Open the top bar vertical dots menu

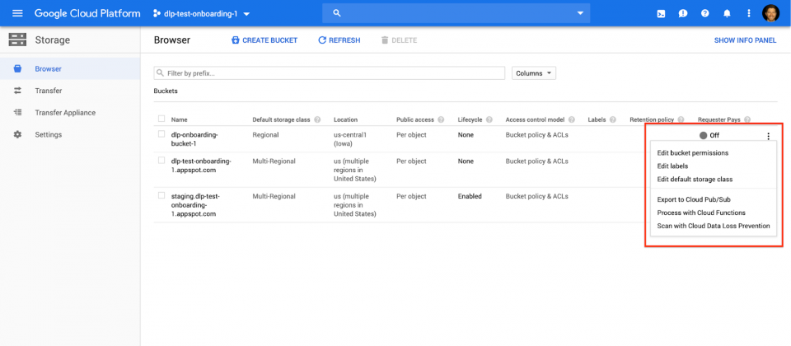[749, 14]
